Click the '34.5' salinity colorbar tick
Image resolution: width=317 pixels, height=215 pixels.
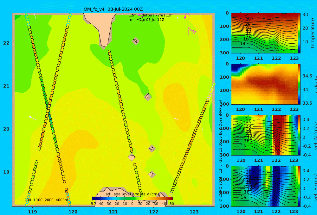pos(307,76)
